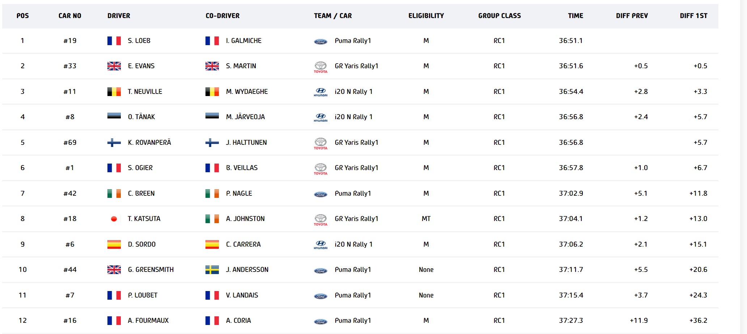The width and height of the screenshot is (747, 334).
Task: Click the Estonian flag next to O. Tänak
Action: click(x=114, y=116)
